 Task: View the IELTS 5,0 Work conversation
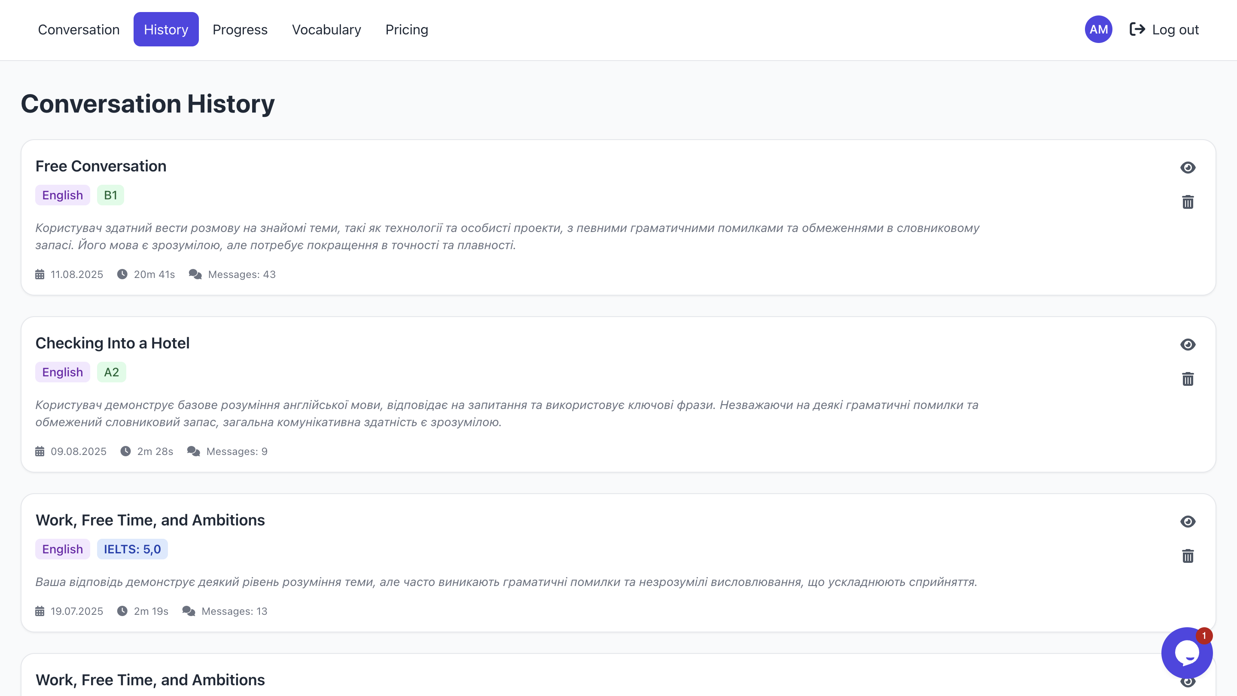(1188, 522)
